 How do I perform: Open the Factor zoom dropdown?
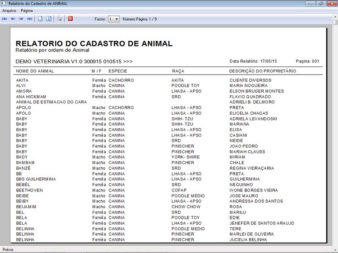(114, 19)
